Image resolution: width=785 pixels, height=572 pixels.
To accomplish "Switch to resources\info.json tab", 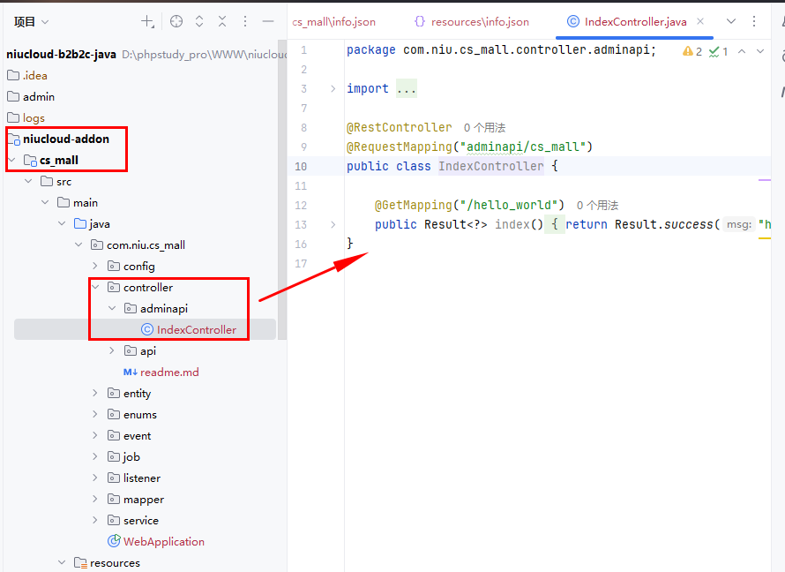I will [472, 21].
